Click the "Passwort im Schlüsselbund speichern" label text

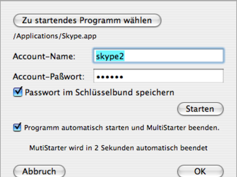coord(99,92)
